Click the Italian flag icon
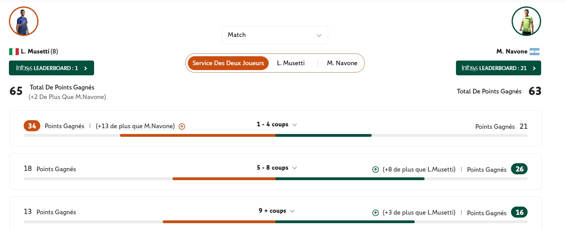Screen dimensions: 566x229 coord(14,52)
